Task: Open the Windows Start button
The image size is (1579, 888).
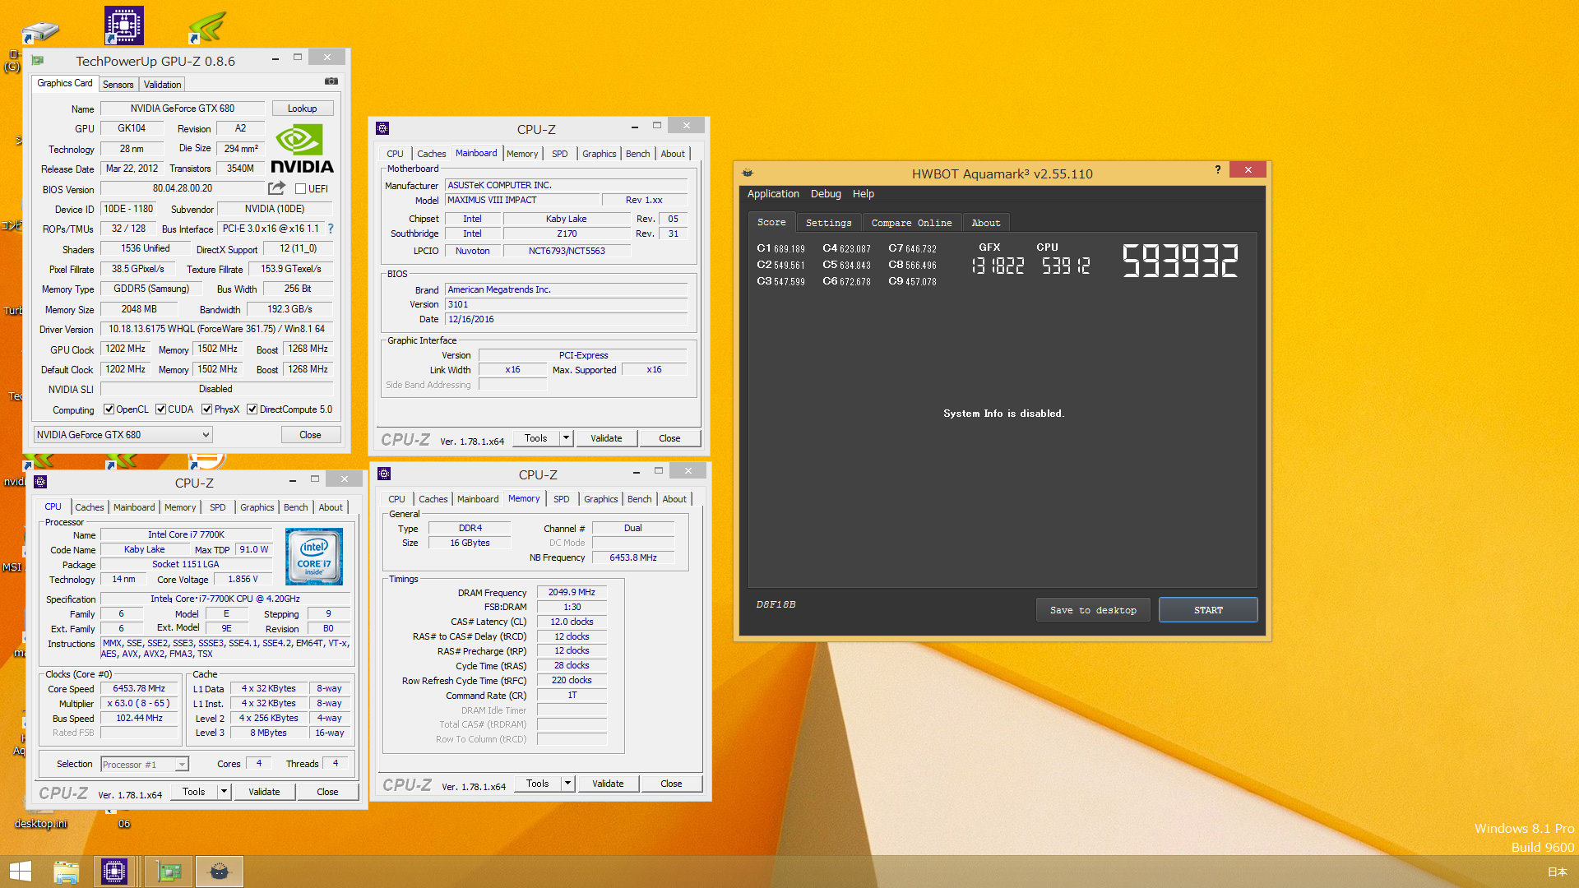Action: [x=20, y=872]
